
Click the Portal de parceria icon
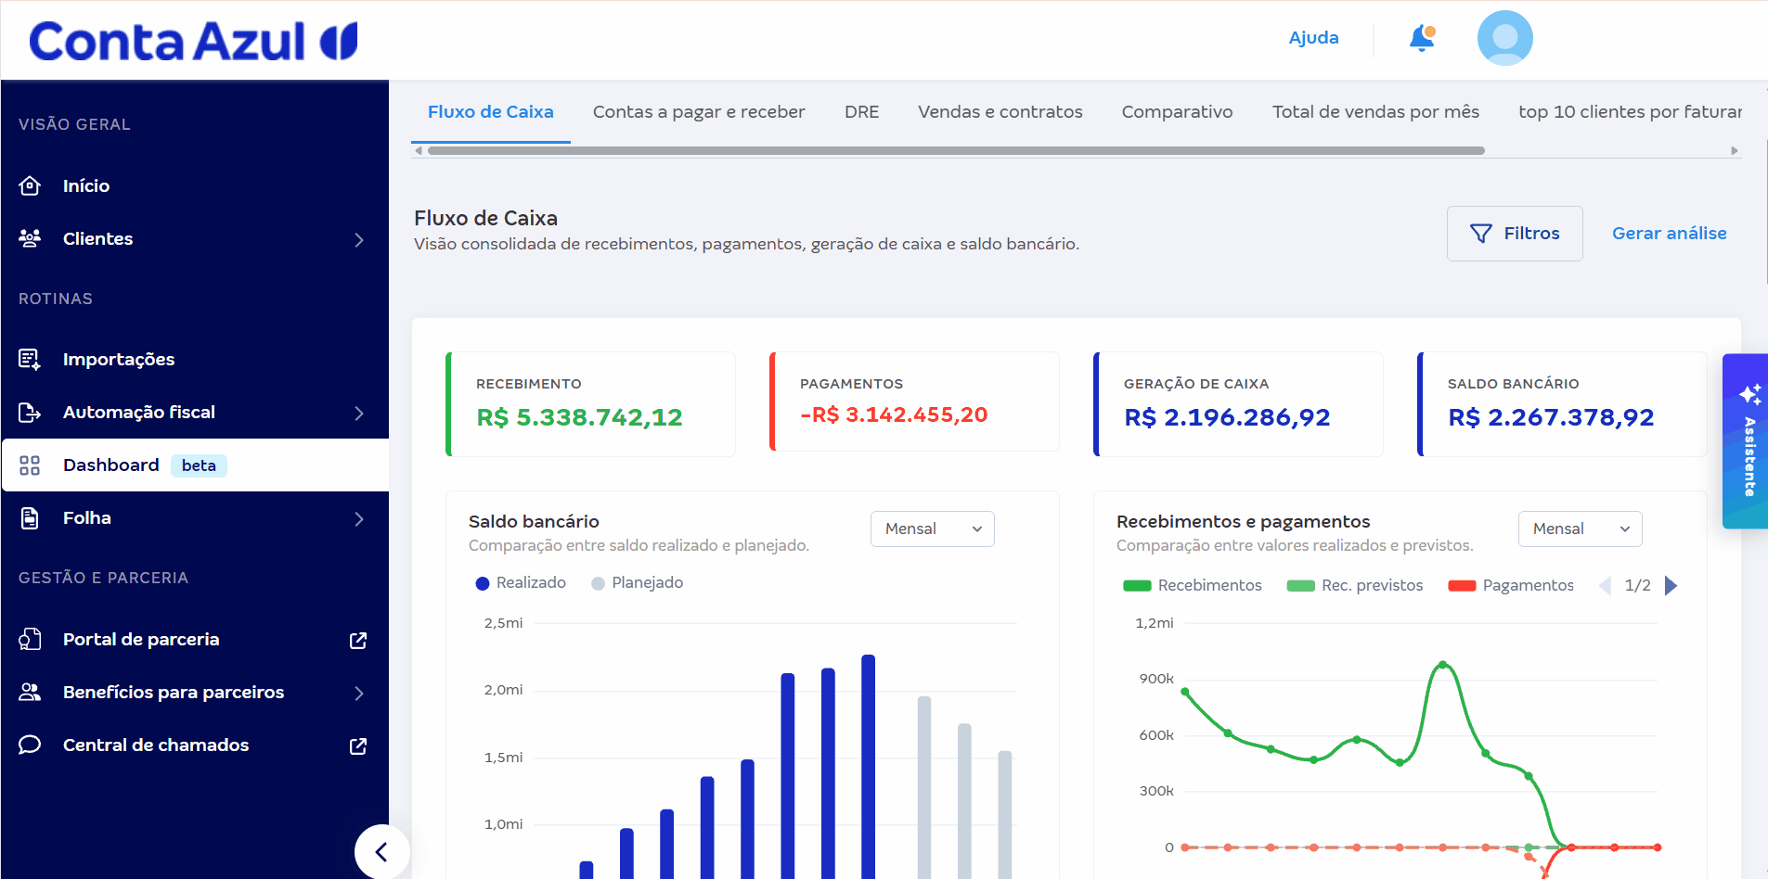[x=30, y=639]
